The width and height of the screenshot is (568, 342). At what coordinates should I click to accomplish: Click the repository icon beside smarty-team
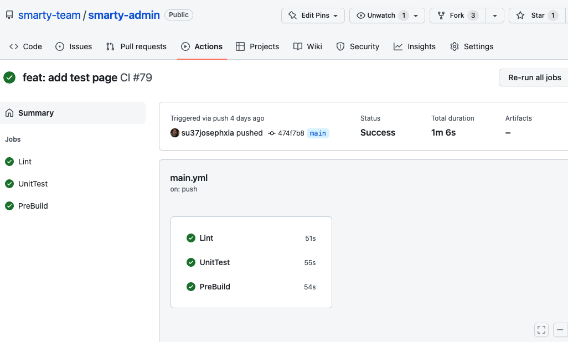tap(9, 15)
